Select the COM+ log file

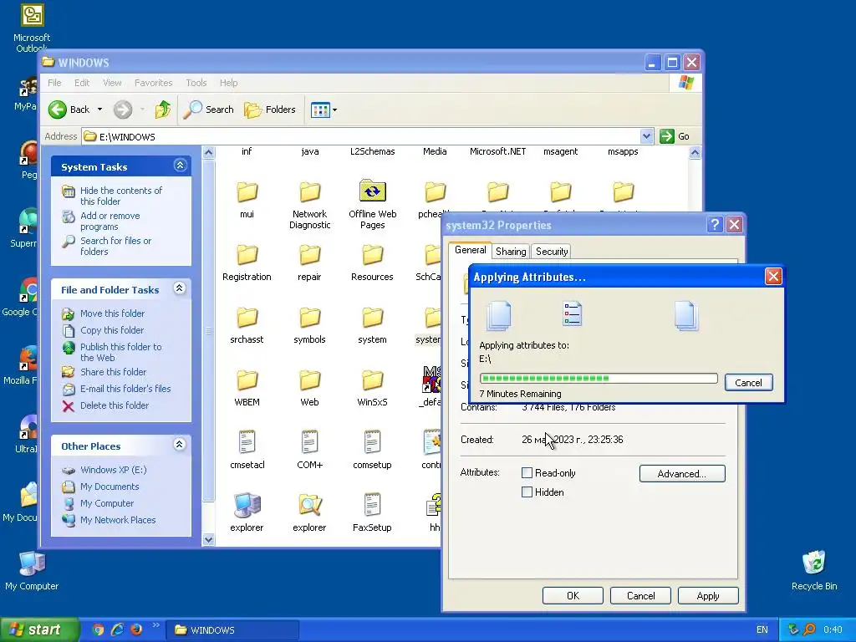pos(309,442)
